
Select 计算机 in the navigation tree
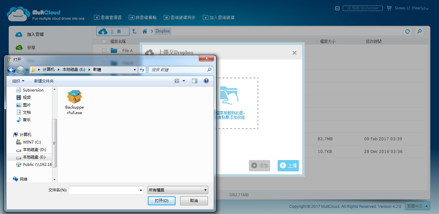[x=22, y=134]
